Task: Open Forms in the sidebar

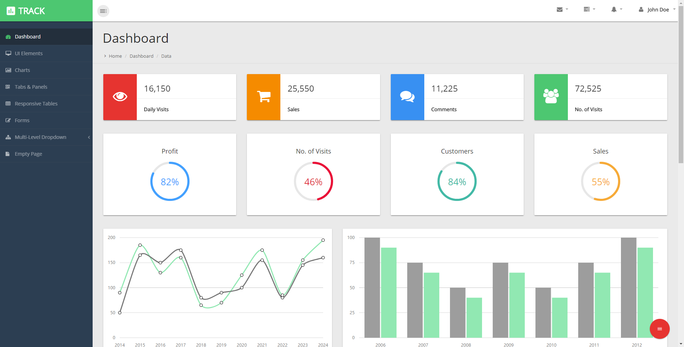Action: click(x=46, y=120)
